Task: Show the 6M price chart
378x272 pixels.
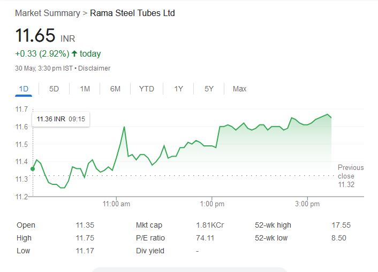Action: click(115, 89)
